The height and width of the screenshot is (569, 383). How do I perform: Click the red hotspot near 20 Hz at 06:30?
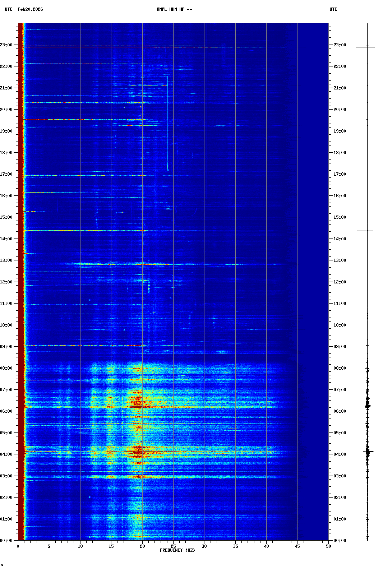pos(137,398)
